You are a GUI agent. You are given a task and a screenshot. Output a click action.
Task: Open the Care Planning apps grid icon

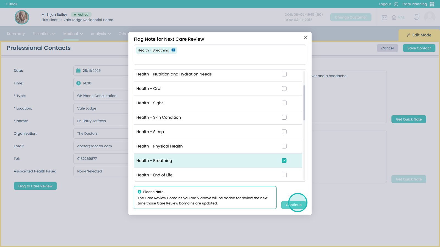(x=432, y=4)
